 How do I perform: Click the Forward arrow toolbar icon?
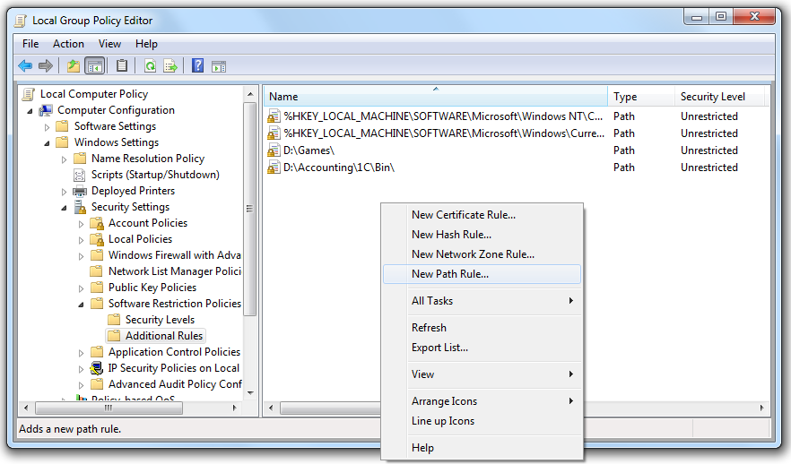(x=46, y=65)
